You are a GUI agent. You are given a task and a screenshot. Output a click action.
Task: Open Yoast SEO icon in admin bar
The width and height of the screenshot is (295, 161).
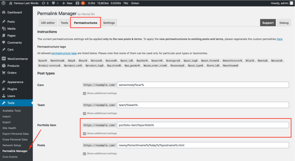tap(77, 3)
